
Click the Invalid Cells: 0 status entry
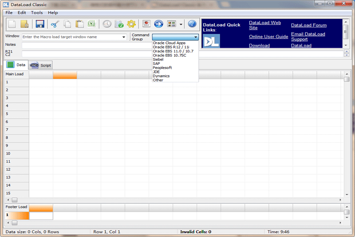click(x=196, y=232)
